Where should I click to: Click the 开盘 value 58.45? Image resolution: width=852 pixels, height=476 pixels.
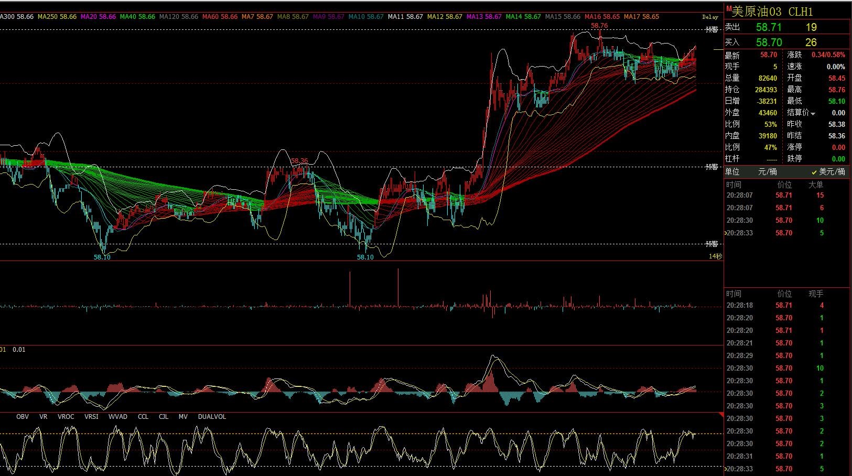tap(837, 78)
